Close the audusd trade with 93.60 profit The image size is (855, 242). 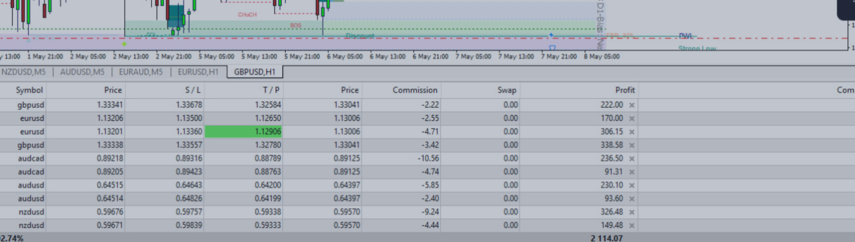tap(632, 199)
